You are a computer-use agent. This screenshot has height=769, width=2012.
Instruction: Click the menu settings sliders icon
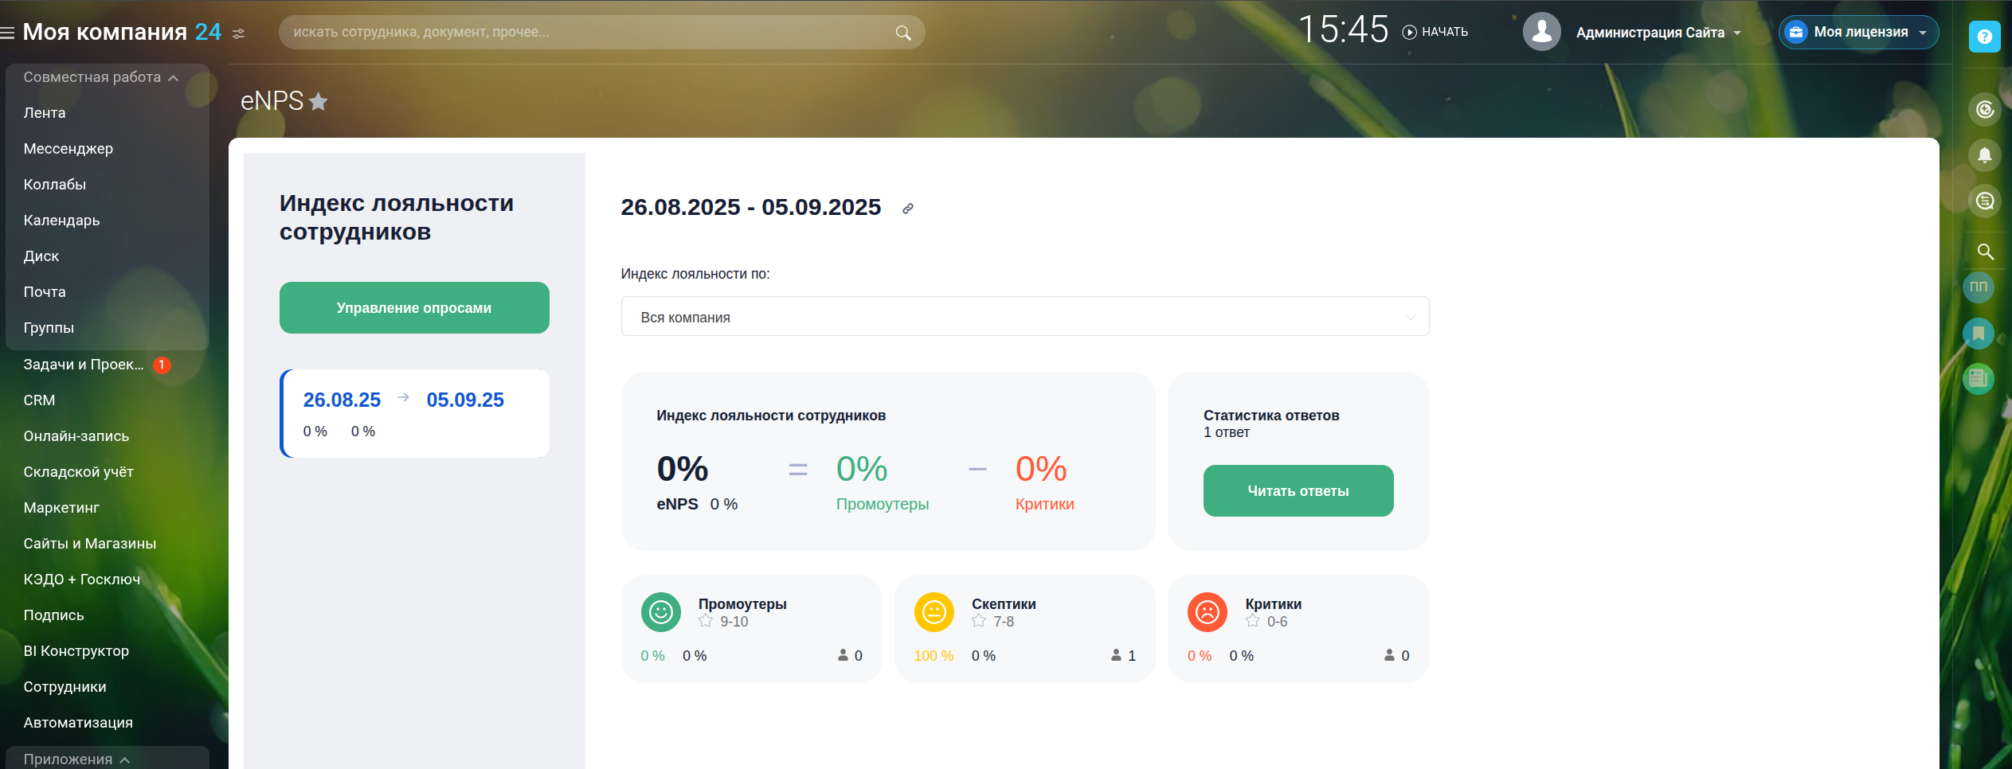pos(238,33)
